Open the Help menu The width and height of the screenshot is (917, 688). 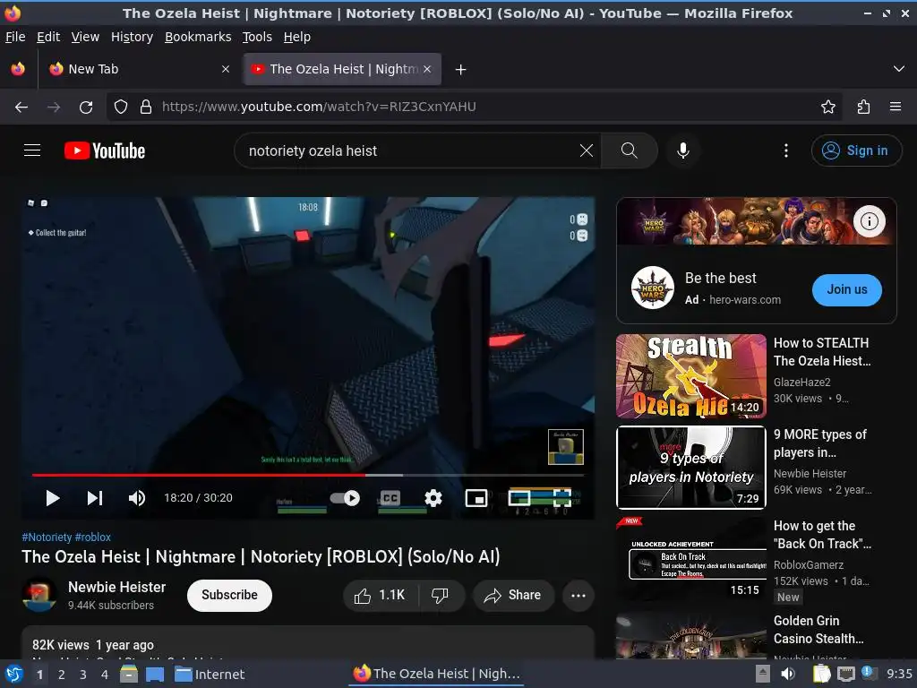pos(297,37)
